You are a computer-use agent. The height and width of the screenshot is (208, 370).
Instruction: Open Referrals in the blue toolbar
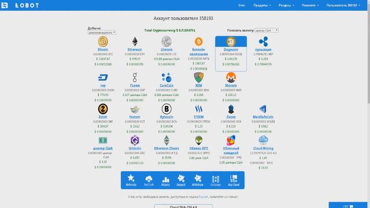coord(131,180)
